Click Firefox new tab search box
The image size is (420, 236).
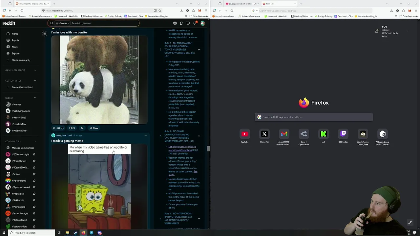pos(313,117)
